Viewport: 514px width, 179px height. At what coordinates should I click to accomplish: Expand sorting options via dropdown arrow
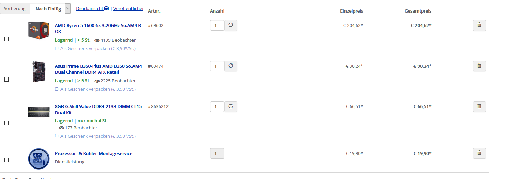pos(68,9)
